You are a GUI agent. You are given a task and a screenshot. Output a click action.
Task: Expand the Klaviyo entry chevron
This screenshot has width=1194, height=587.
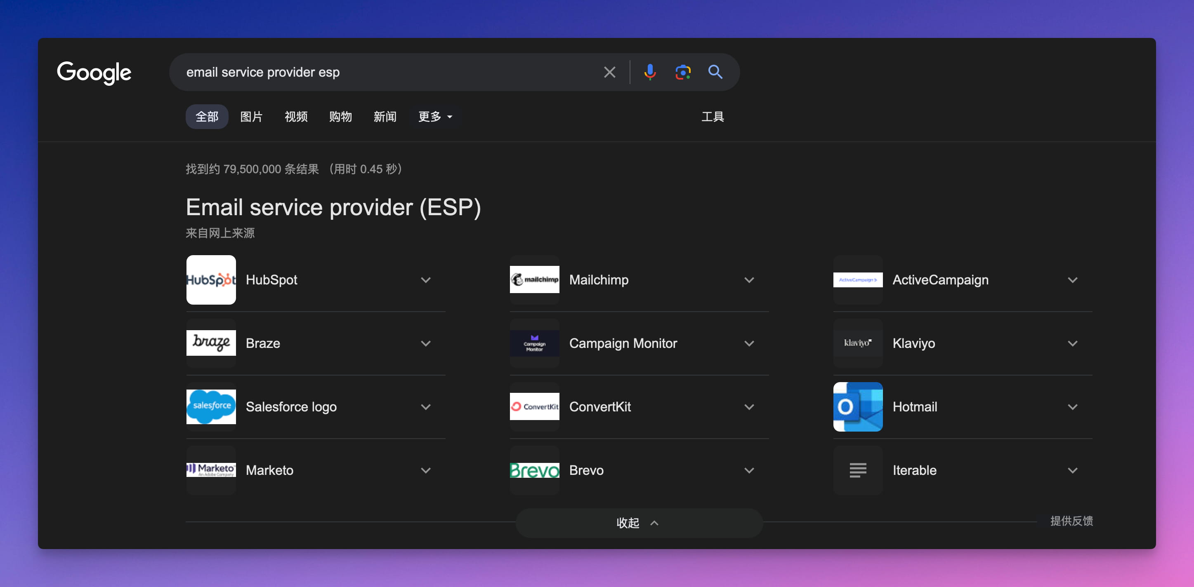click(x=1072, y=343)
